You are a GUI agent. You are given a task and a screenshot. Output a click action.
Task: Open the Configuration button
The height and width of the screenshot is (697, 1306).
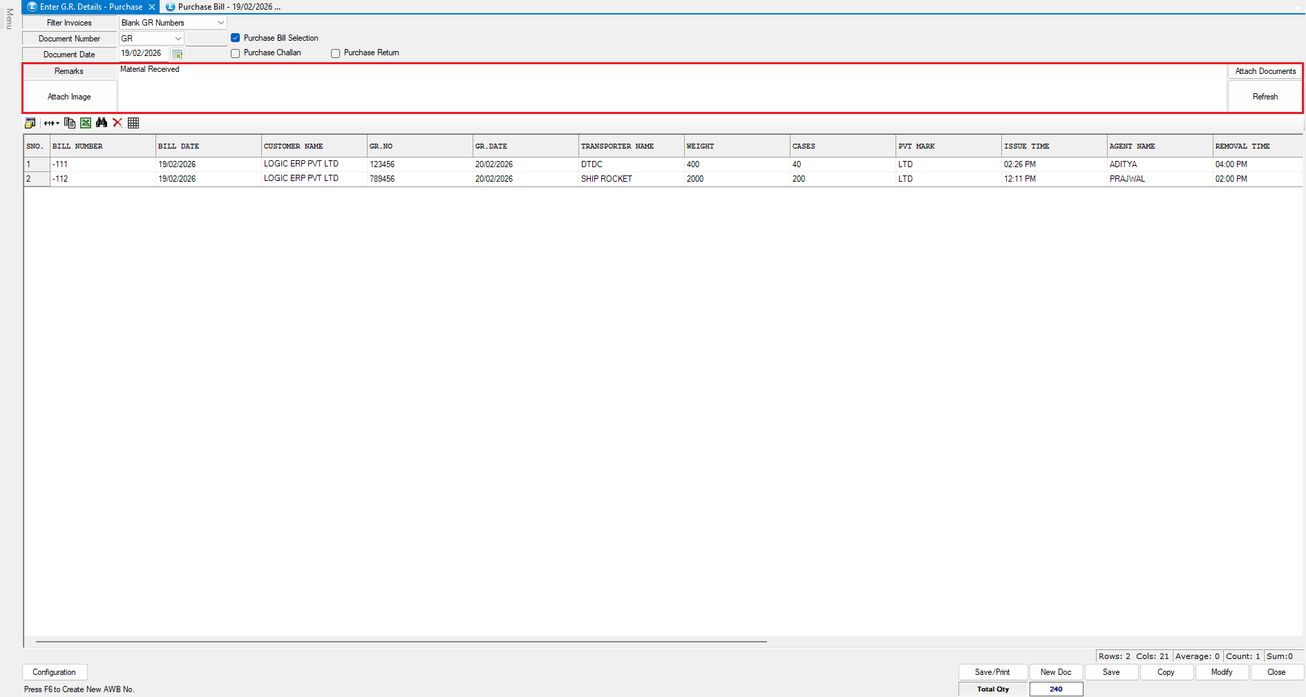pyautogui.click(x=55, y=672)
